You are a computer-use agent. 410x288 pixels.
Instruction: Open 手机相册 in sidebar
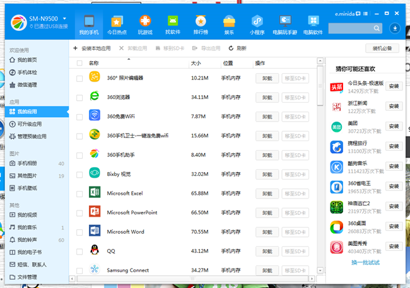click(23, 163)
